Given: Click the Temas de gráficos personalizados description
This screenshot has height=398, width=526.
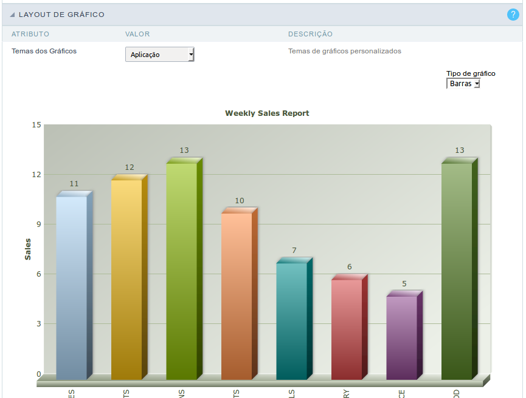Looking at the screenshot, I should (x=345, y=51).
